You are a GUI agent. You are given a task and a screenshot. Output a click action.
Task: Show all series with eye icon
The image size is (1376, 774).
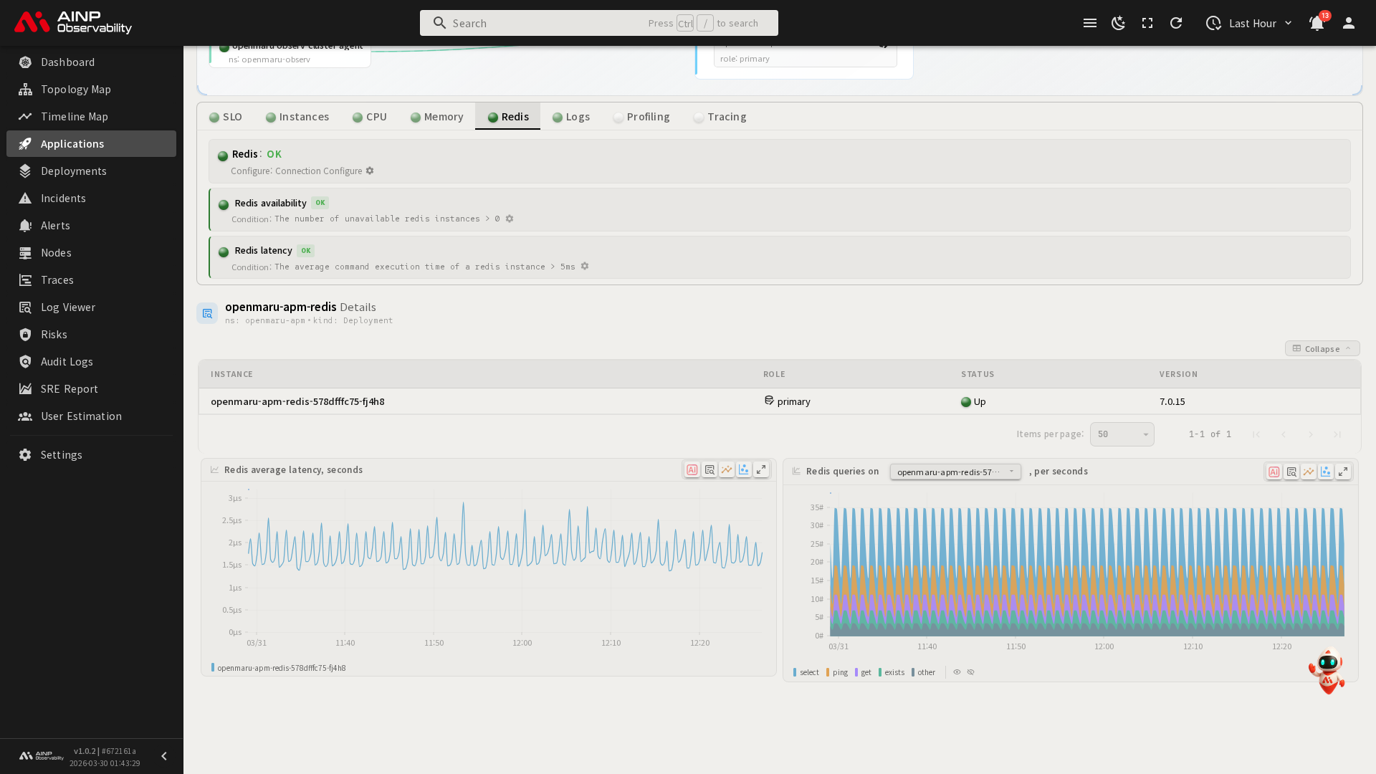[x=957, y=672]
